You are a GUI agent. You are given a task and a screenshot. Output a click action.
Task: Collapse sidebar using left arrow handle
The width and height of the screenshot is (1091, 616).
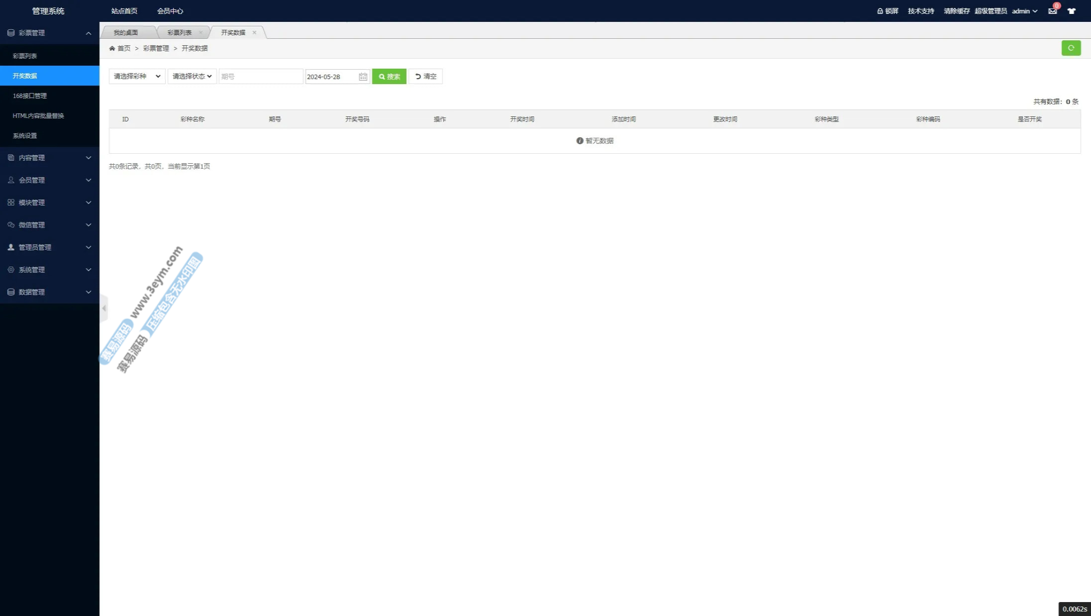pos(104,308)
